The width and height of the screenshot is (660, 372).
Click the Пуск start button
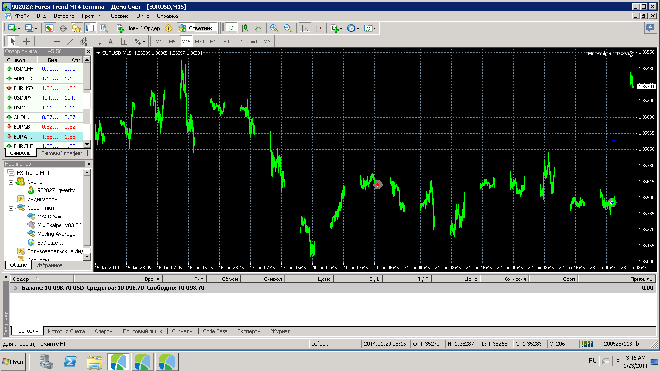[x=13, y=362]
